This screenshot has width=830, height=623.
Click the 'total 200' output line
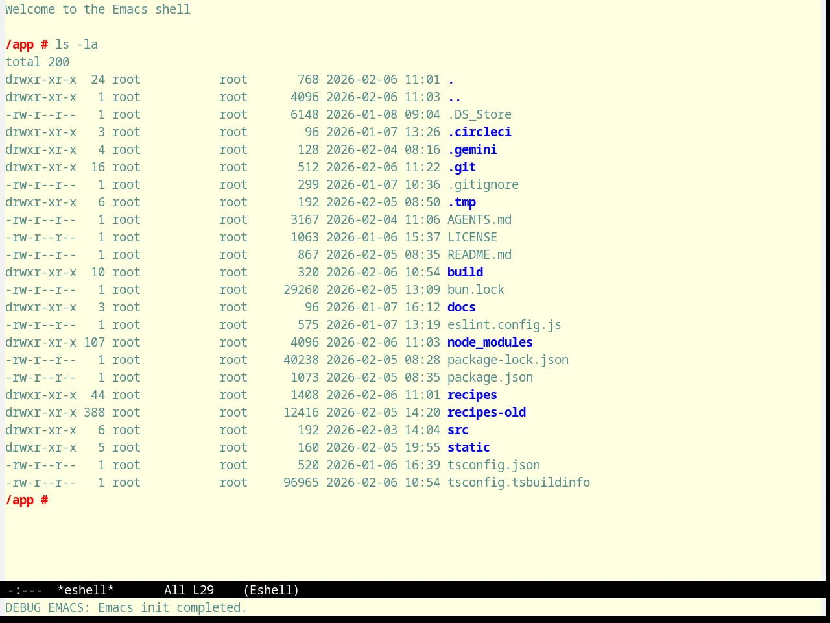click(38, 62)
